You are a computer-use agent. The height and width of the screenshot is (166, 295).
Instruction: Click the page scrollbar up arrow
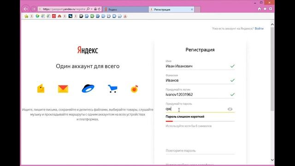(272, 24)
